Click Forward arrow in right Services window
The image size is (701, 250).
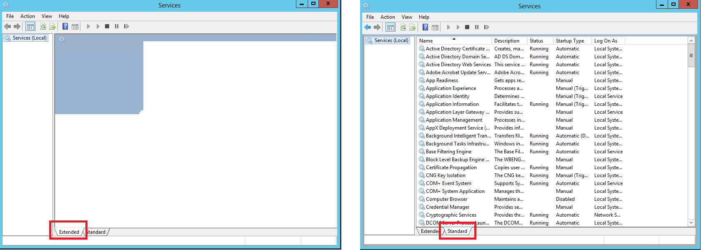(x=377, y=27)
